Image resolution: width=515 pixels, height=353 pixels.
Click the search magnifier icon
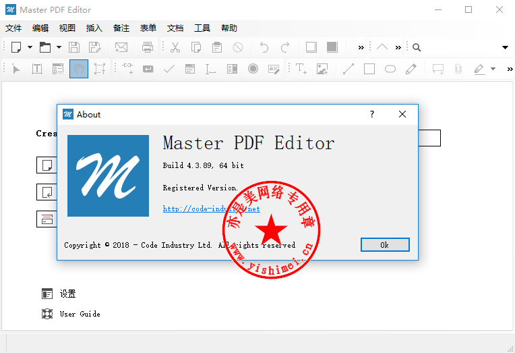tap(417, 47)
